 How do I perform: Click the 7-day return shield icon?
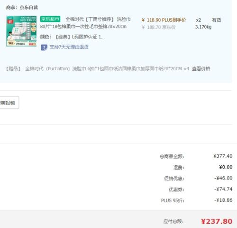click(44, 47)
